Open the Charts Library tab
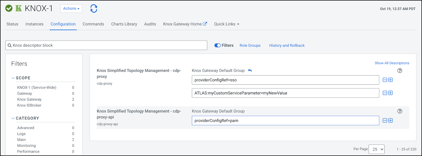Screen dimensions: 422x156 click(124, 24)
